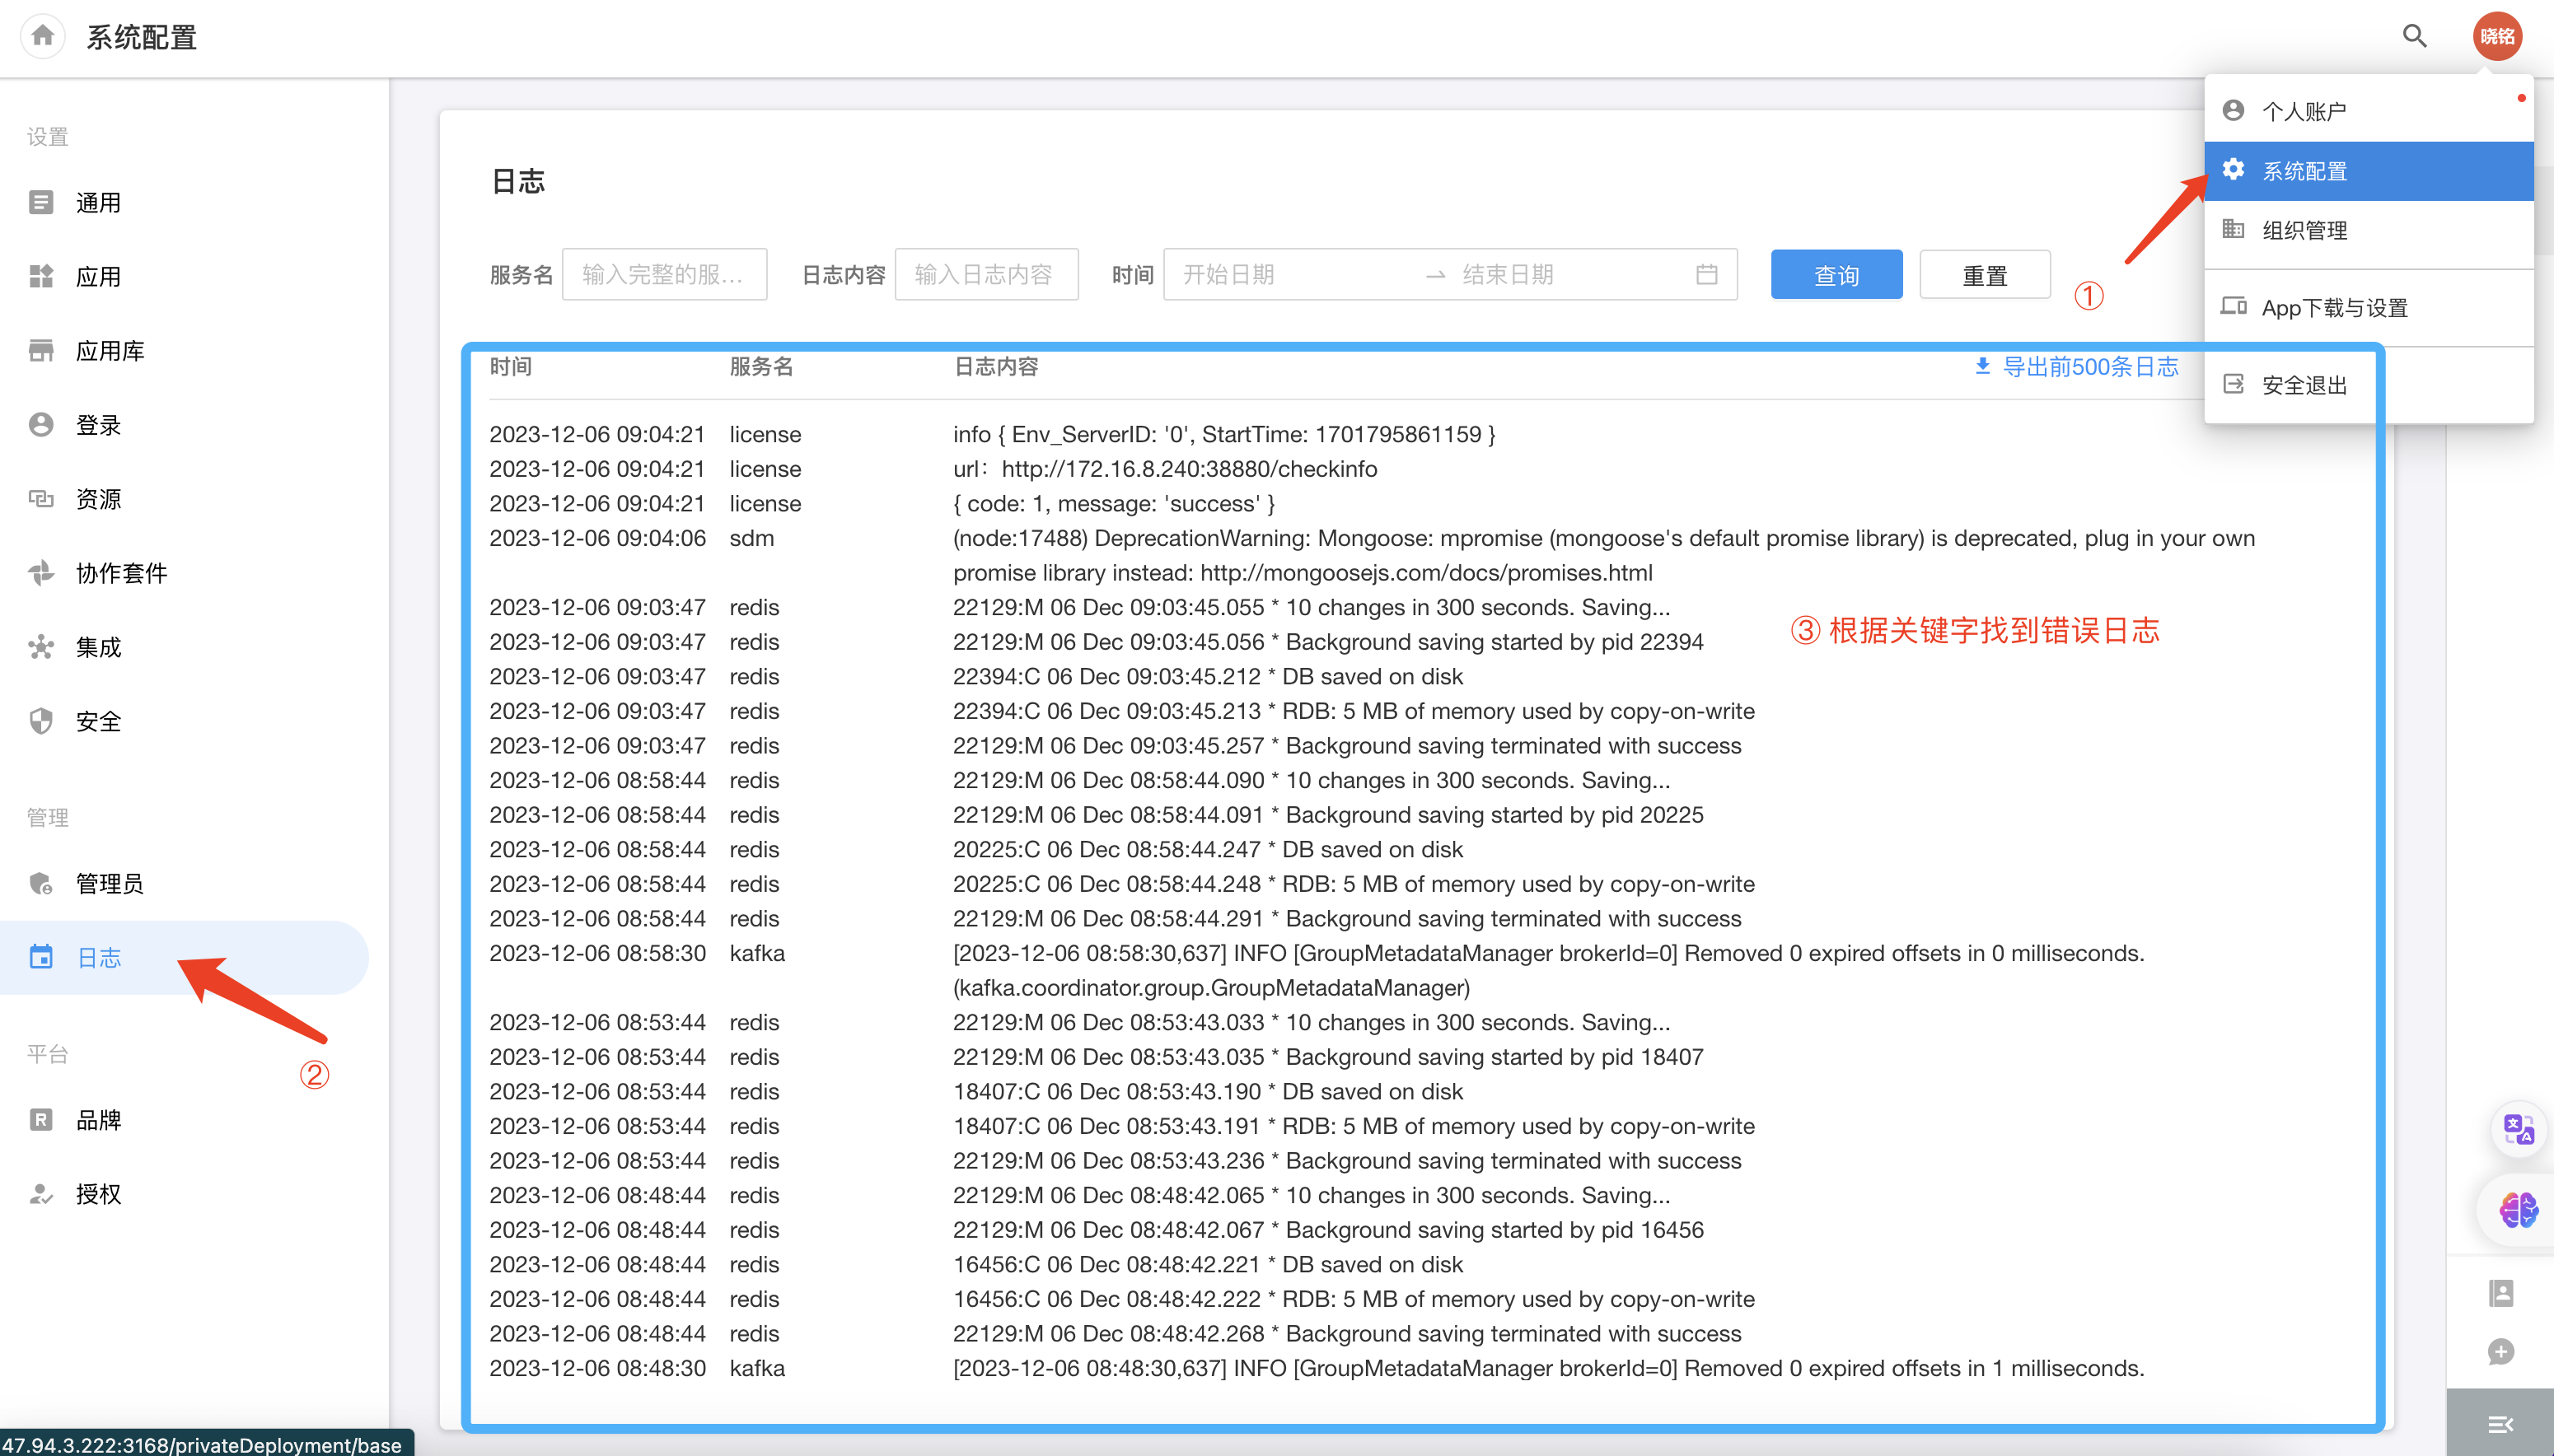Screen dimensions: 2554x1456
Task: Click the 重置 reset button
Action: 1984,275
